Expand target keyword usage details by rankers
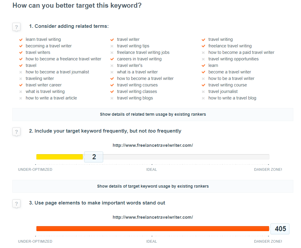The width and height of the screenshot is (301, 248). [x=153, y=186]
